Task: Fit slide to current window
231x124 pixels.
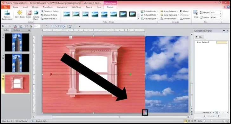Action: coord(228,121)
